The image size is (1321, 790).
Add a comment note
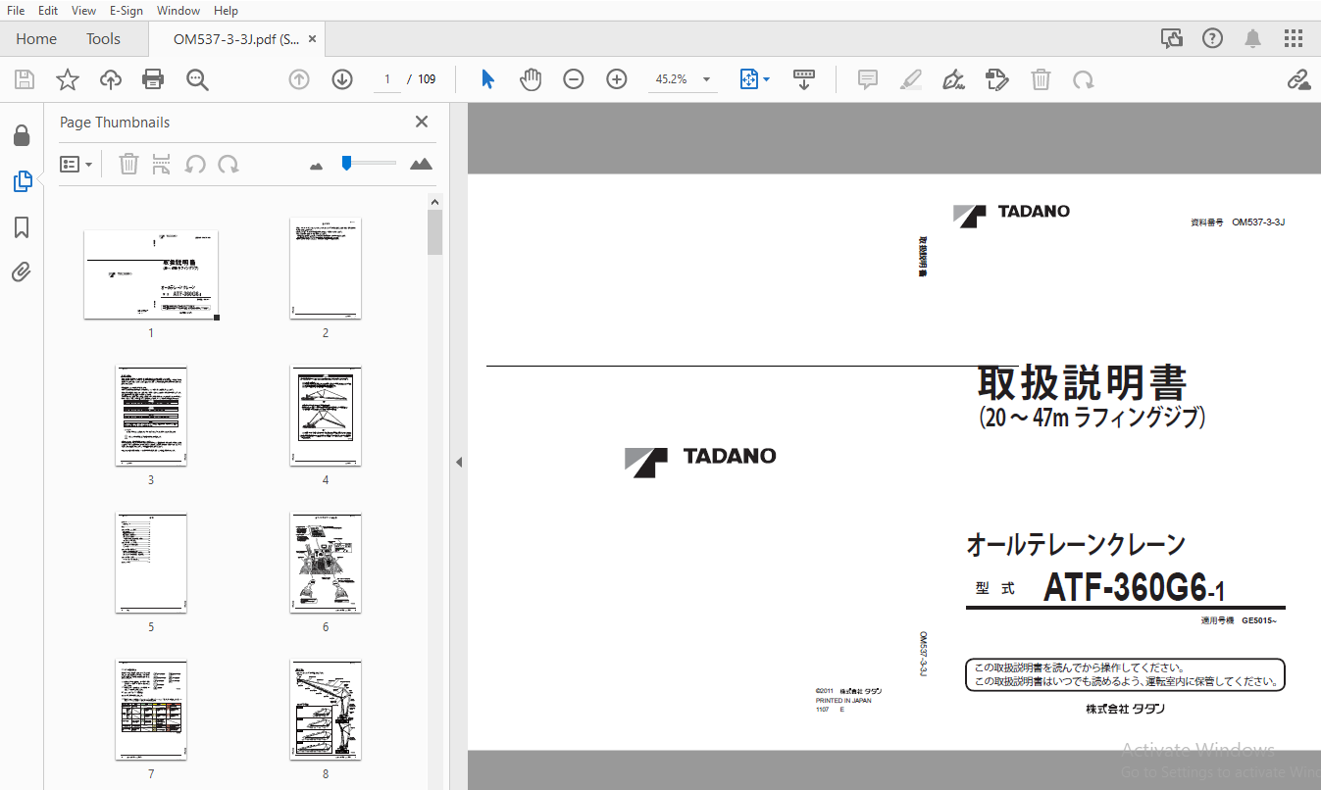[x=868, y=79]
